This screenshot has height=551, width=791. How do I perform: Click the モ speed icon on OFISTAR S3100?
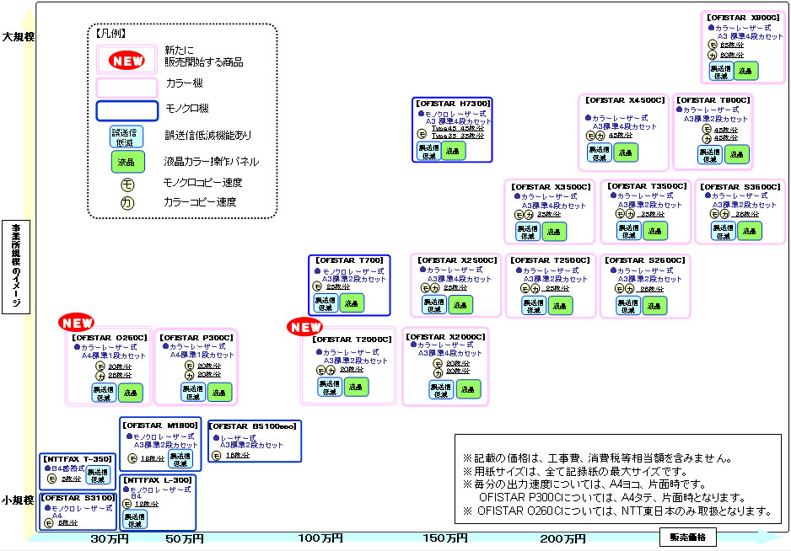pos(49,523)
